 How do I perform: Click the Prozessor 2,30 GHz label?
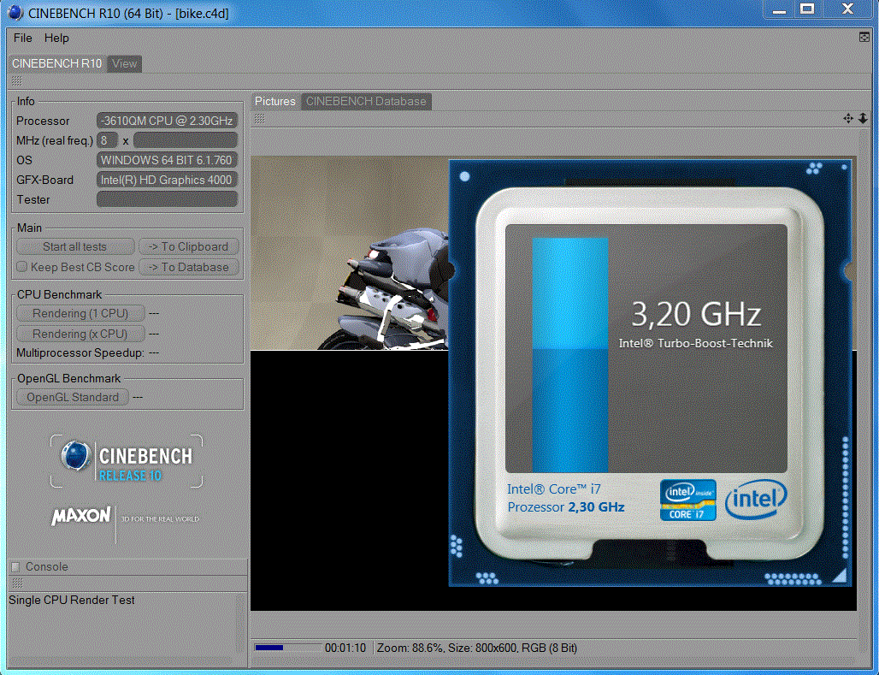pos(566,507)
